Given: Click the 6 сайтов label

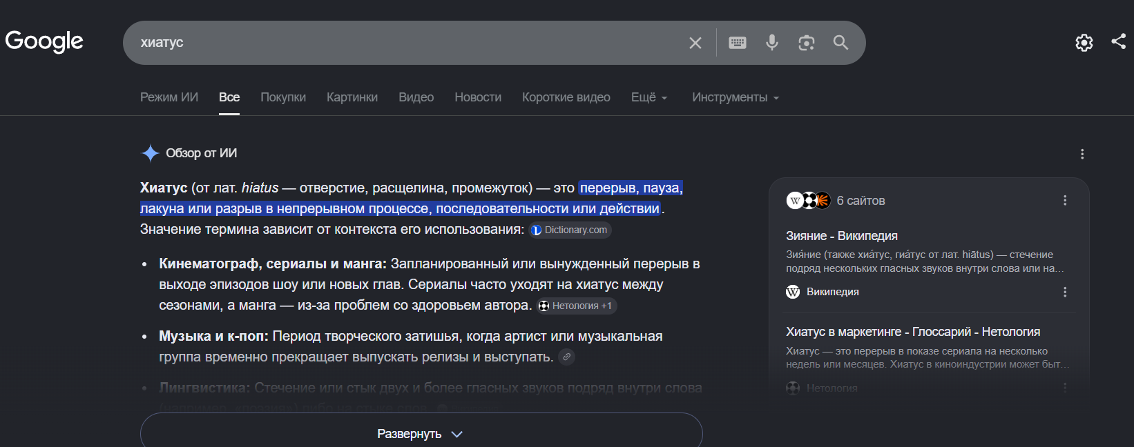Looking at the screenshot, I should 861,201.
